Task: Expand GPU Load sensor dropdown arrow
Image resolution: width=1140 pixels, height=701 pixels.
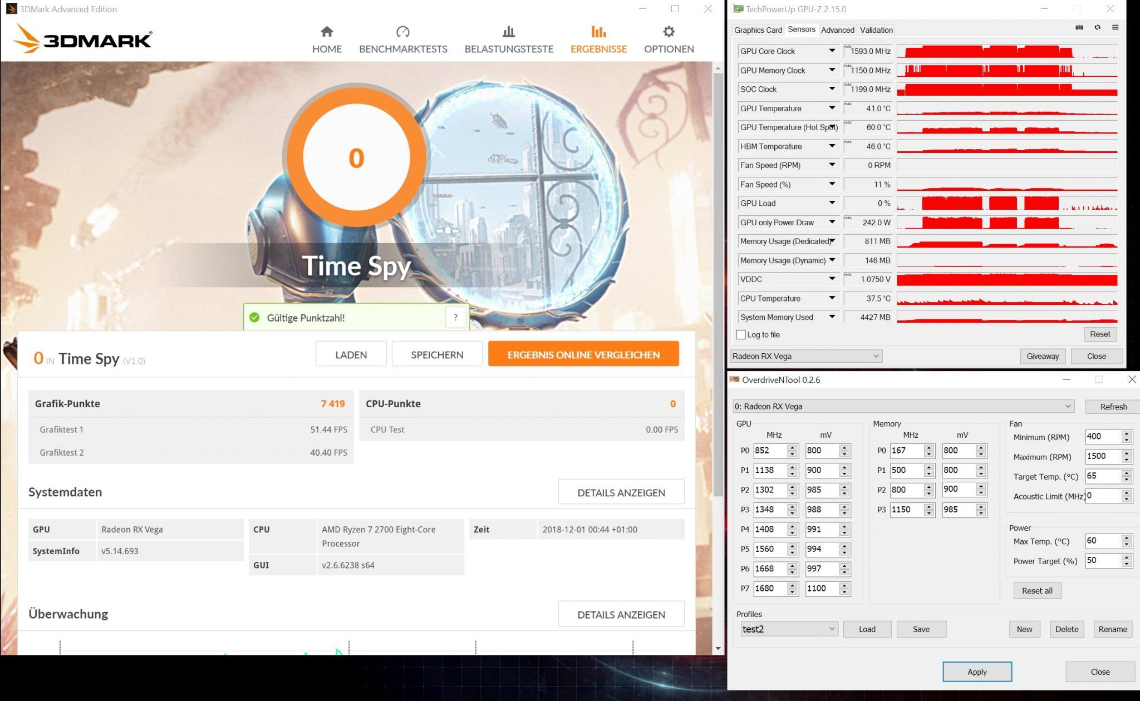Action: pos(832,203)
